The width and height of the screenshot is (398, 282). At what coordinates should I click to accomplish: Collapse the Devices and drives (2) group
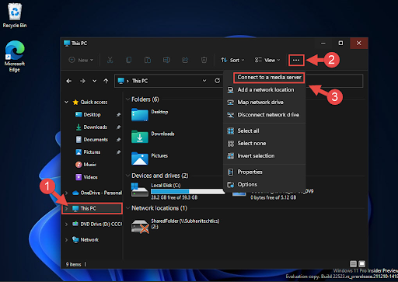(127, 176)
